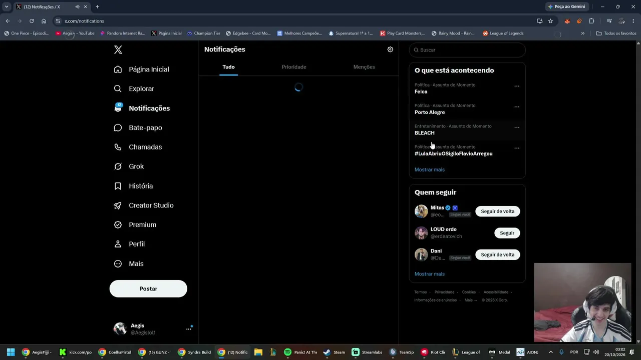Open Todos os favoritos folder

pos(616,33)
